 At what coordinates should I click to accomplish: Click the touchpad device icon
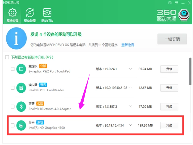(x=21, y=69)
